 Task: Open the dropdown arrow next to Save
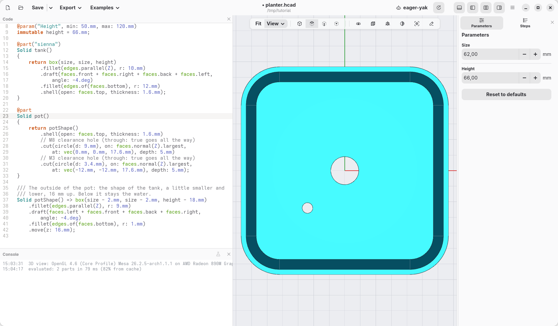click(x=51, y=8)
